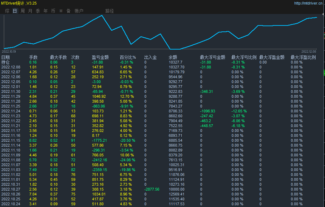The width and height of the screenshot is (325, 207).
Task: Open the 账户 account tab
Action: pos(79,11)
